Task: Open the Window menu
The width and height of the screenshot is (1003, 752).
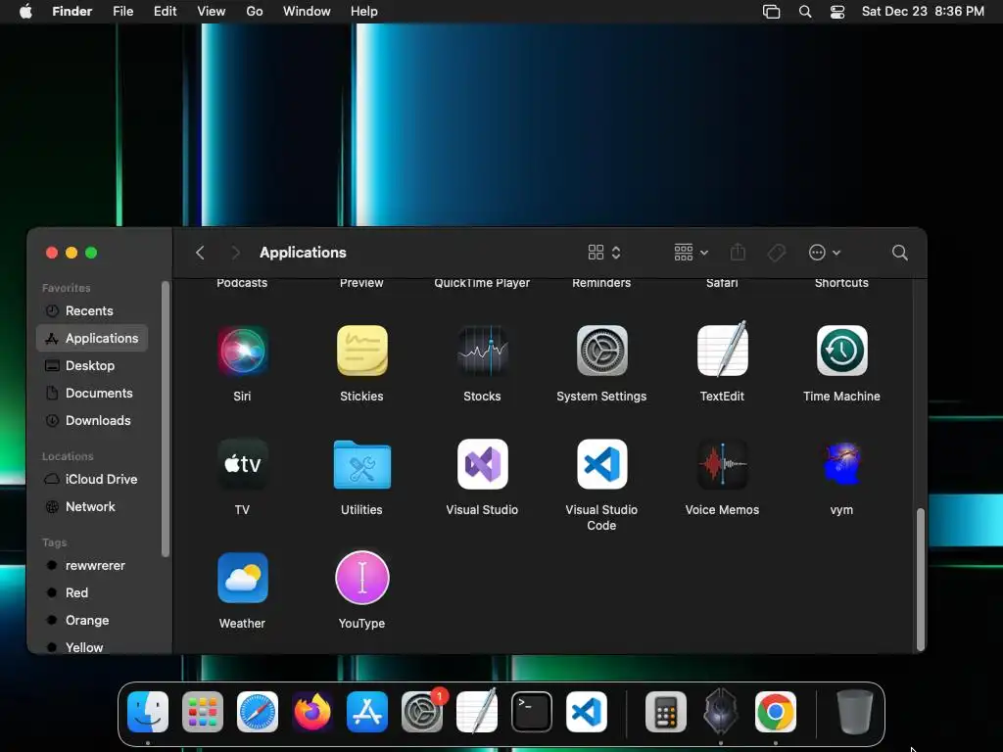Action: pyautogui.click(x=307, y=11)
